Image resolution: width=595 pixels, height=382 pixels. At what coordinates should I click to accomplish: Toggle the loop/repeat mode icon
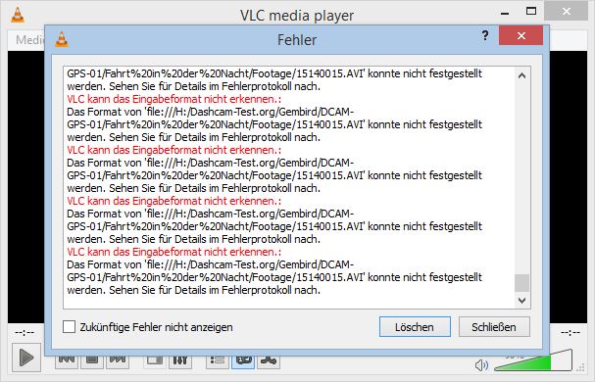243,361
